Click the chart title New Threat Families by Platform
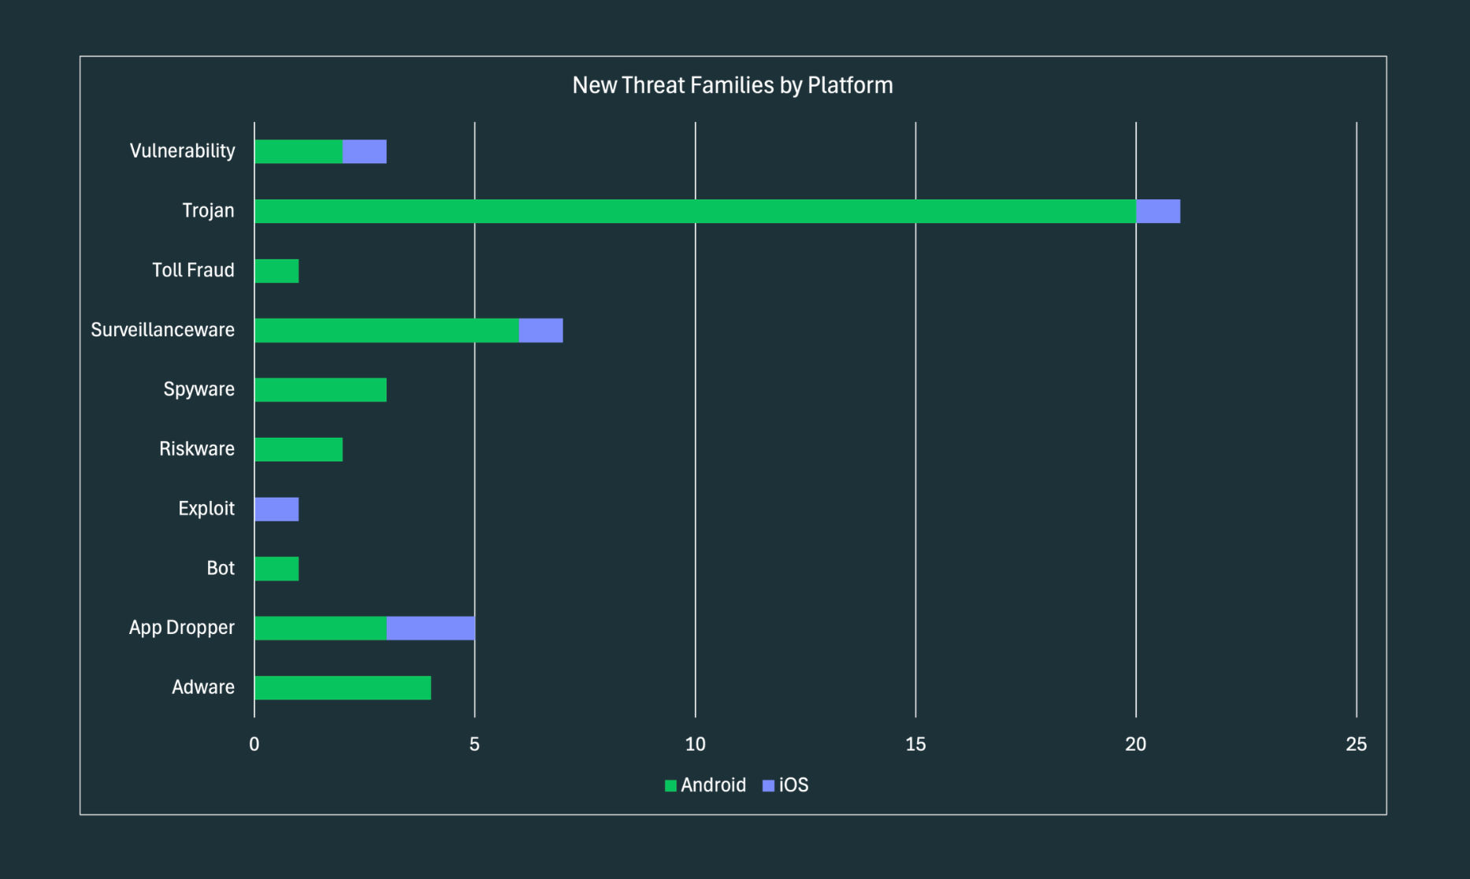Image resolution: width=1470 pixels, height=879 pixels. pyautogui.click(x=733, y=84)
